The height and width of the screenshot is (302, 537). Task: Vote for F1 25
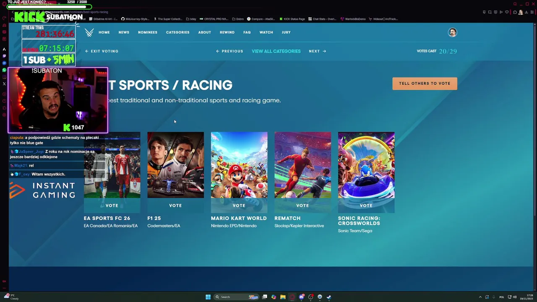175,206
